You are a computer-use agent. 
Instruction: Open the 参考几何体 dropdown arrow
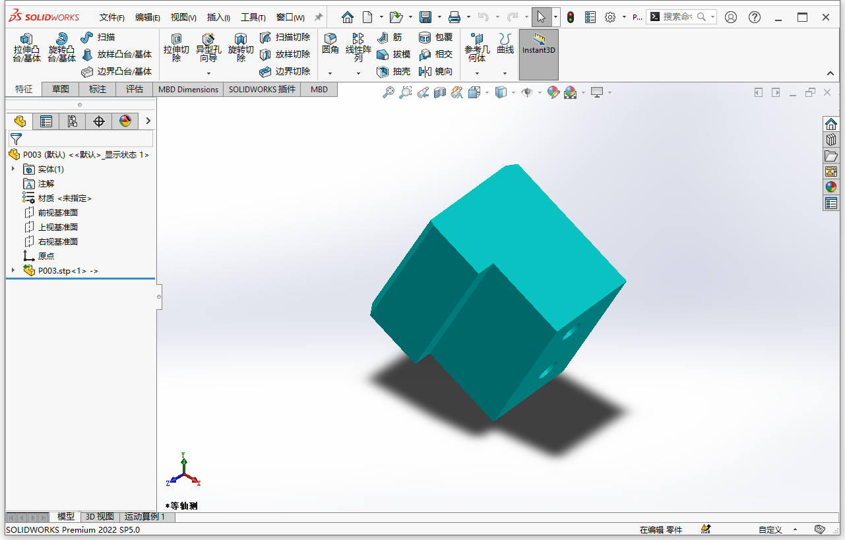pos(477,73)
